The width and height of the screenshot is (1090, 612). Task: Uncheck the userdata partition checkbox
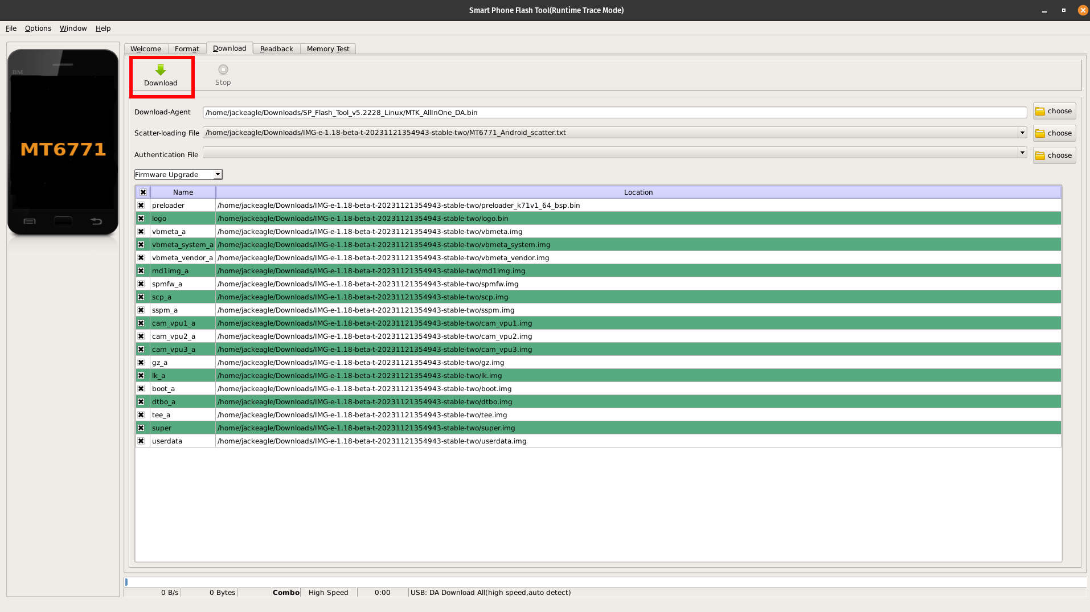click(141, 441)
